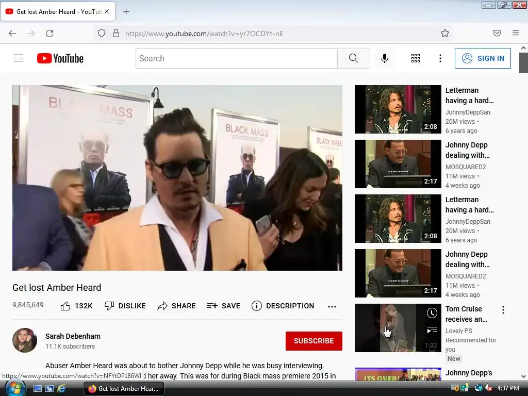Go back in Firefox
528x396 pixels.
[x=12, y=33]
